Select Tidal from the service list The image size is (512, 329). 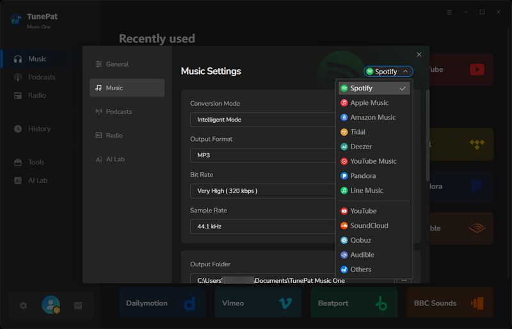pos(374,132)
